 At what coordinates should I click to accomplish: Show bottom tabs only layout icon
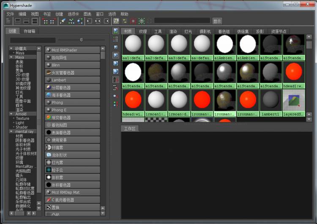pyautogui.click(x=26, y=21)
